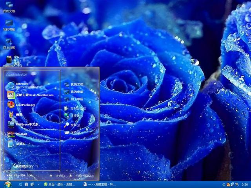Open 我的电脑 desktop icon
251x188 pixels.
pyautogui.click(x=9, y=25)
